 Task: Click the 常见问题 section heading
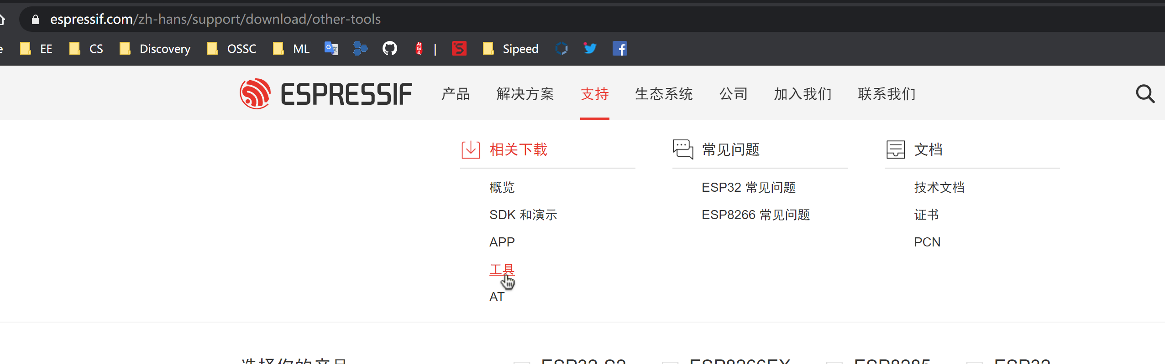(731, 149)
